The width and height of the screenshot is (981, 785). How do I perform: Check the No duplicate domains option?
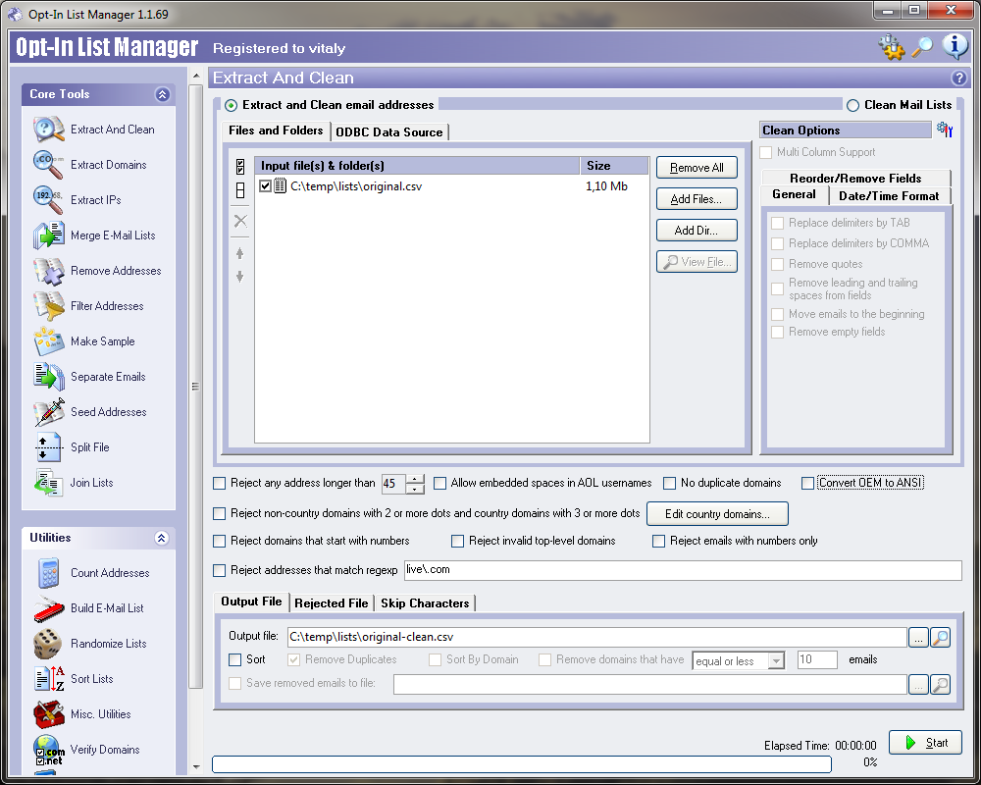(670, 483)
